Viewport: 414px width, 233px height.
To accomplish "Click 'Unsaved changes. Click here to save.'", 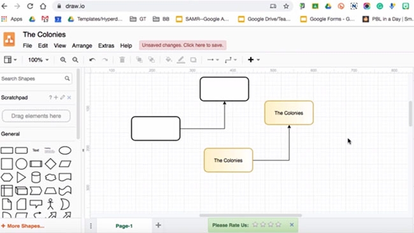I will click(x=183, y=45).
